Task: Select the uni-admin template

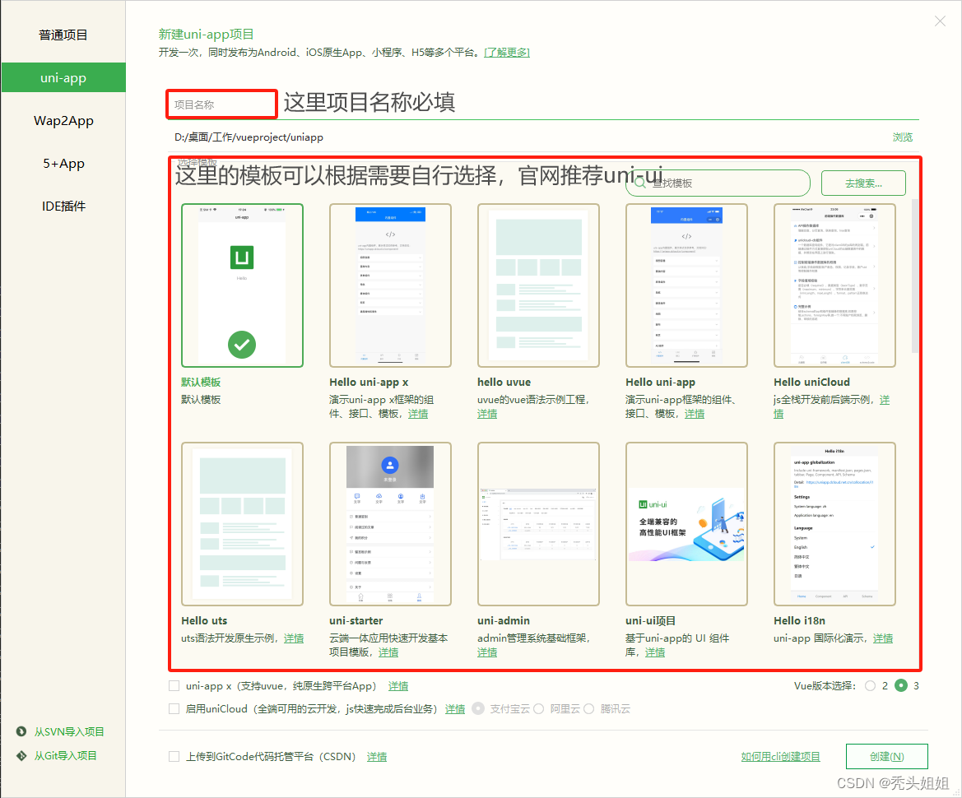Action: pyautogui.click(x=538, y=524)
